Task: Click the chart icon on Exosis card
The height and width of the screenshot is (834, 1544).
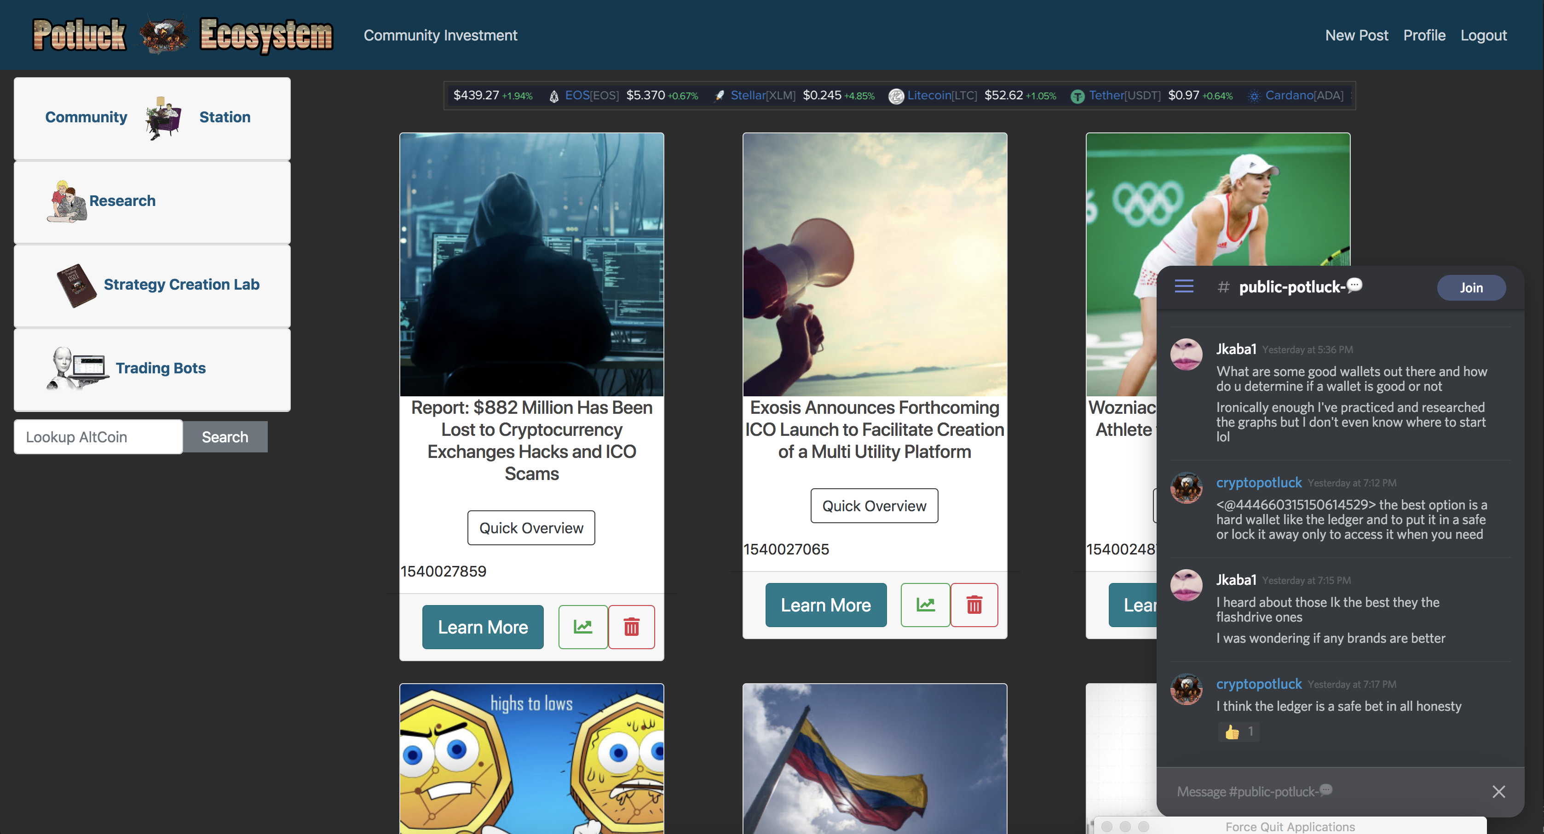Action: point(925,605)
